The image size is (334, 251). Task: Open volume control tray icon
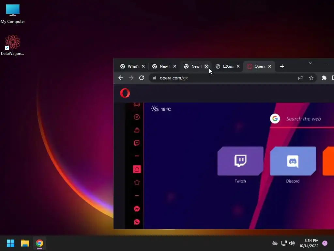tap(292, 243)
